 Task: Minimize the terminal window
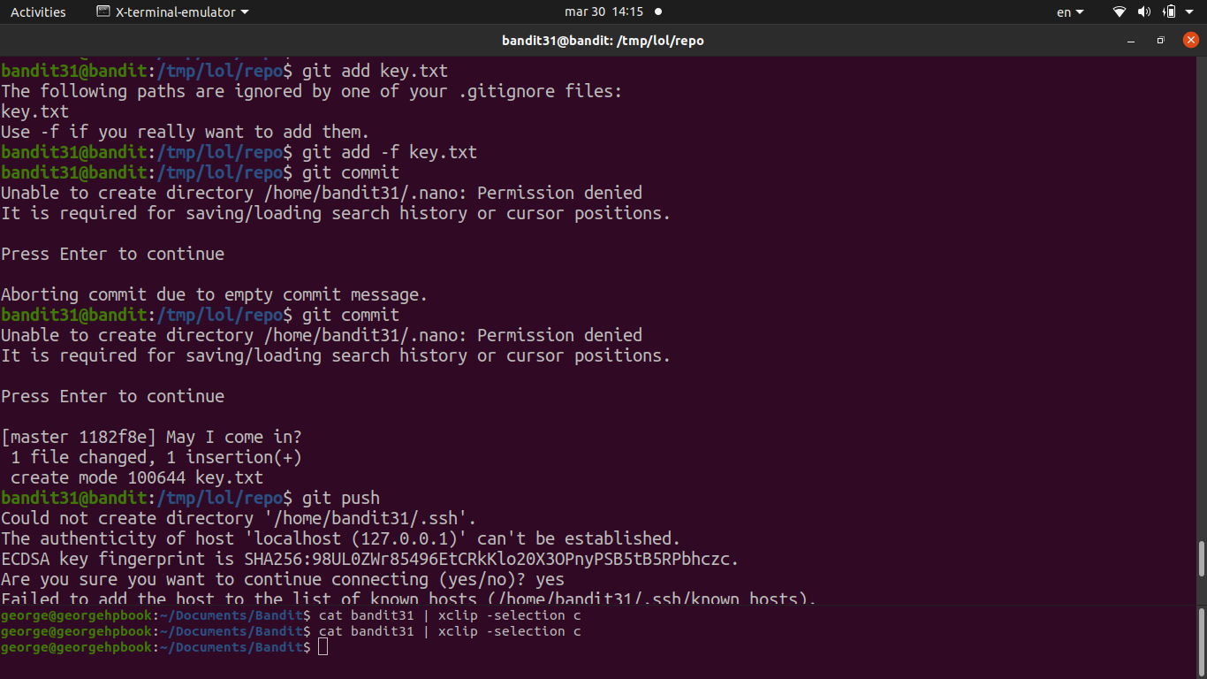(x=1131, y=41)
